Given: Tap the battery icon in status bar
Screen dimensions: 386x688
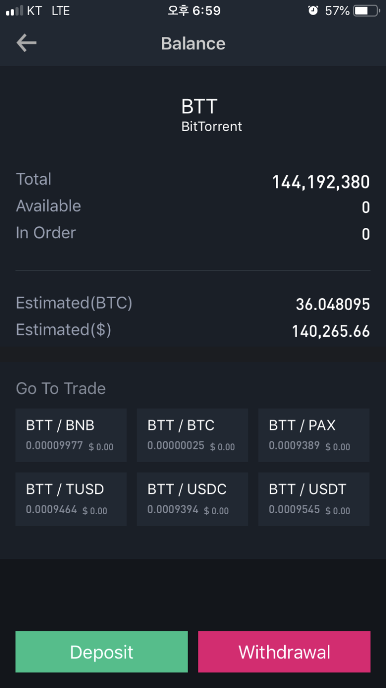Looking at the screenshot, I should (366, 11).
